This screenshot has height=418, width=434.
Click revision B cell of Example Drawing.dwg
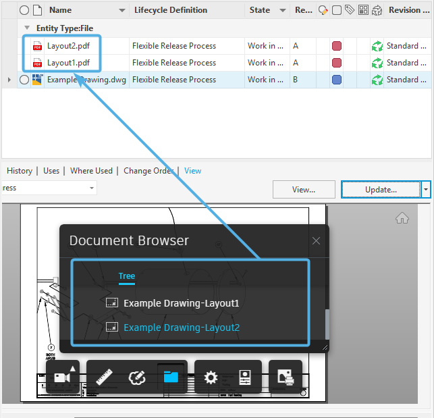click(x=303, y=80)
